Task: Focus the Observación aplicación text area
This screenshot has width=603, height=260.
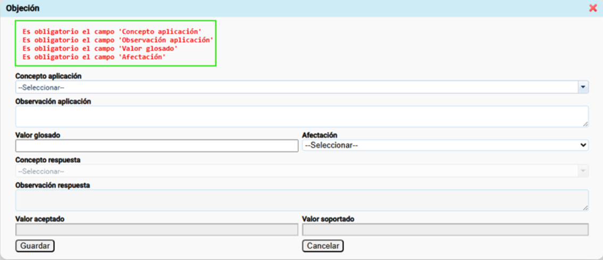Action: [x=301, y=116]
